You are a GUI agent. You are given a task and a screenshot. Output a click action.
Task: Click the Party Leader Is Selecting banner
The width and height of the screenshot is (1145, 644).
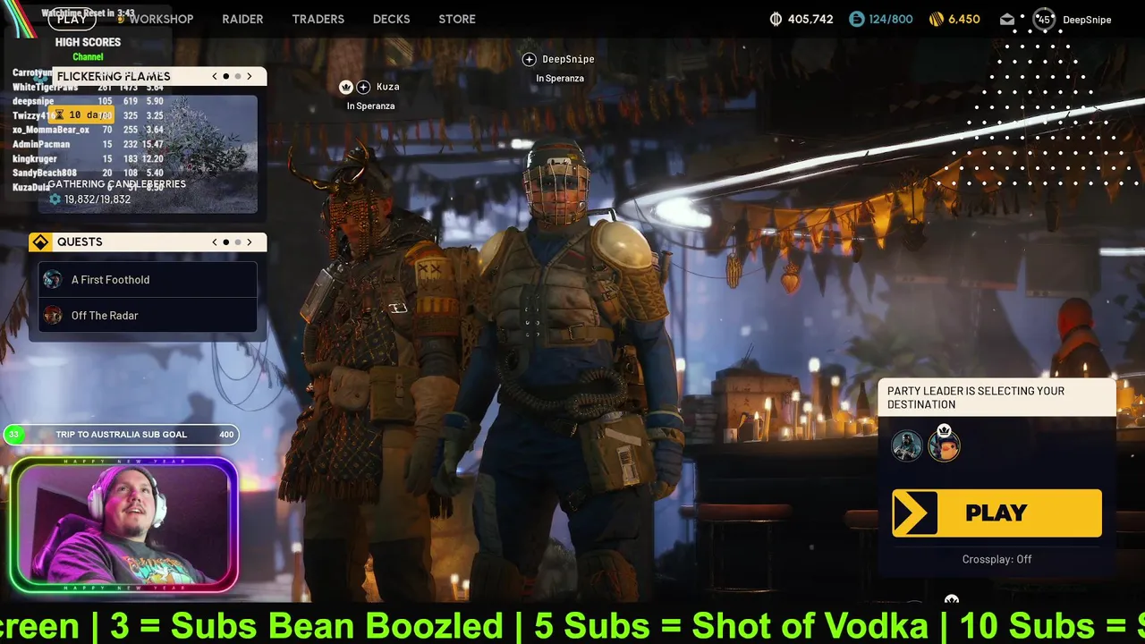997,398
